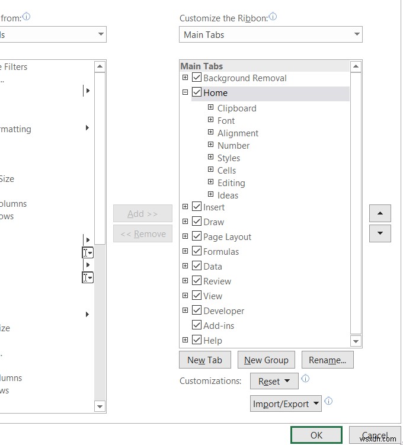Open the Reset dropdown button
The height and width of the screenshot is (445, 403).
click(x=274, y=381)
